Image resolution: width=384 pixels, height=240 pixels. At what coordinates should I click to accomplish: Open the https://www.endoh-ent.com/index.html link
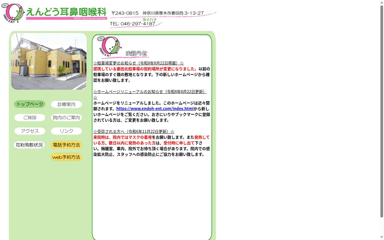pos(155,109)
